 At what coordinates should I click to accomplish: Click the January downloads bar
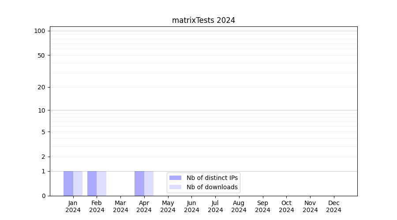coord(78,183)
